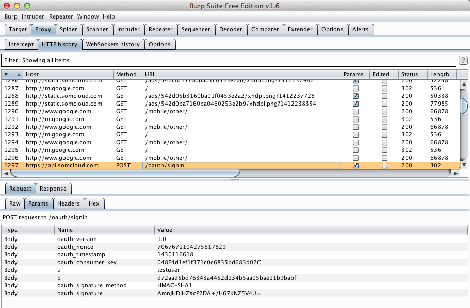Toggle Params checkbox for row 1297
Viewport: 470px width, 308px height.
pos(355,166)
